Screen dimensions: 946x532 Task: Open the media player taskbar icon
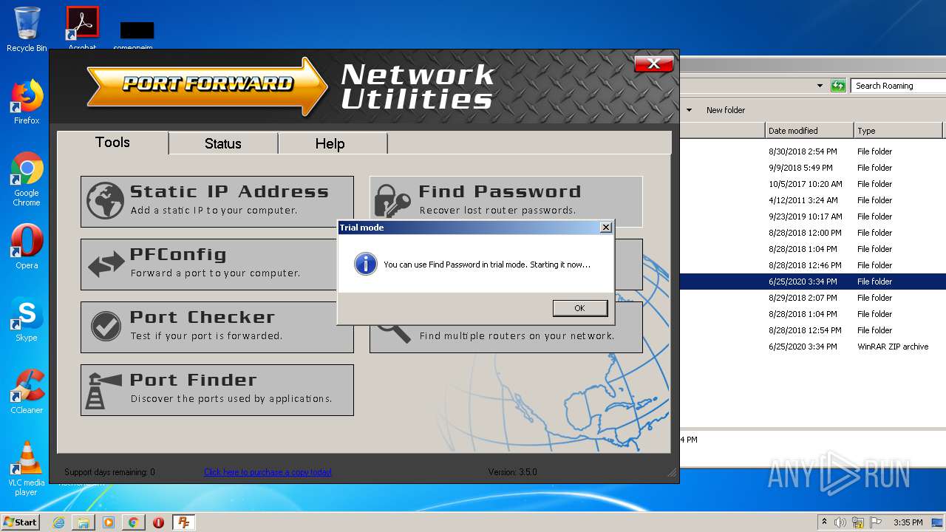click(109, 522)
